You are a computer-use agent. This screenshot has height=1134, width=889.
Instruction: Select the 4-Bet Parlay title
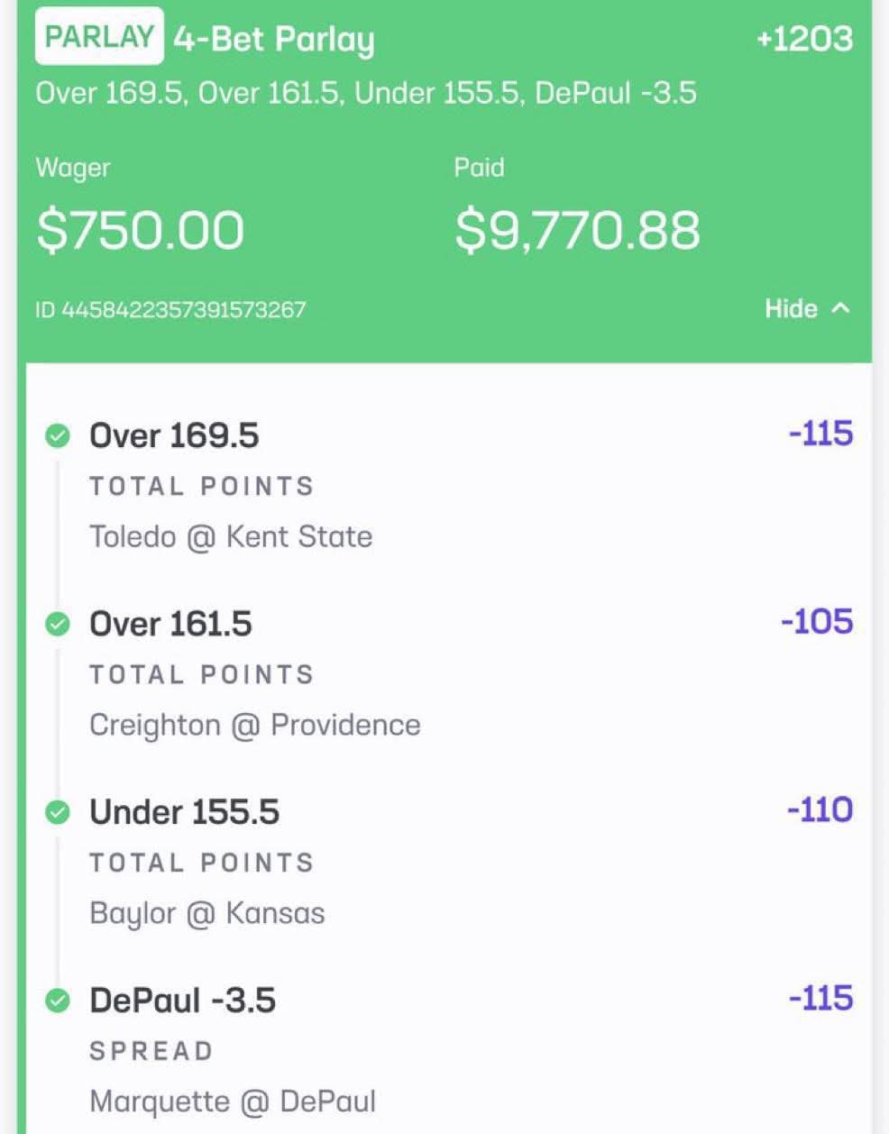(x=274, y=39)
